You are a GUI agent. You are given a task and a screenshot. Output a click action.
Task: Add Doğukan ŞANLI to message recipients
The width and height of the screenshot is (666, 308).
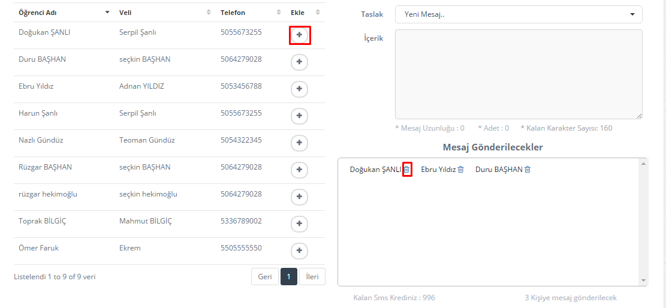coord(299,35)
